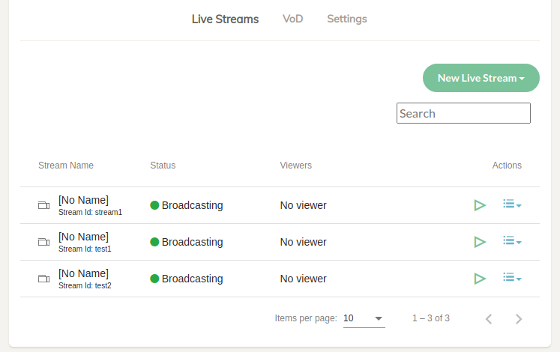Viewport: 560px width, 352px height.
Task: Select 'Stream Id: test1' text
Action: pos(85,249)
